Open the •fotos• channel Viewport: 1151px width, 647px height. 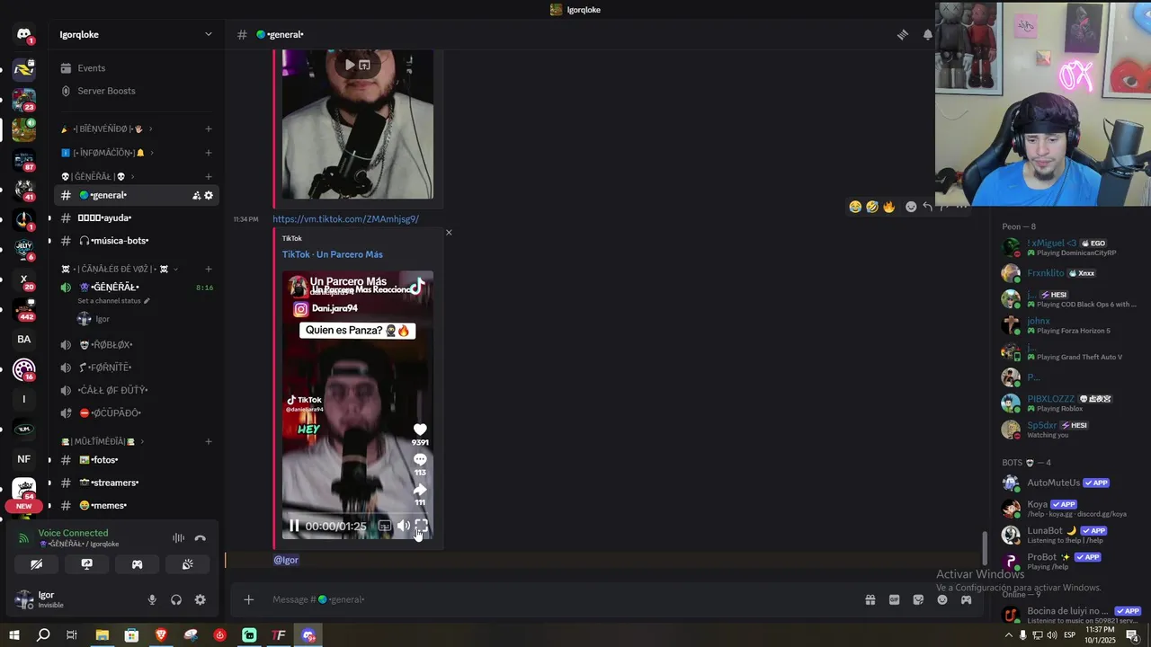click(x=136, y=460)
